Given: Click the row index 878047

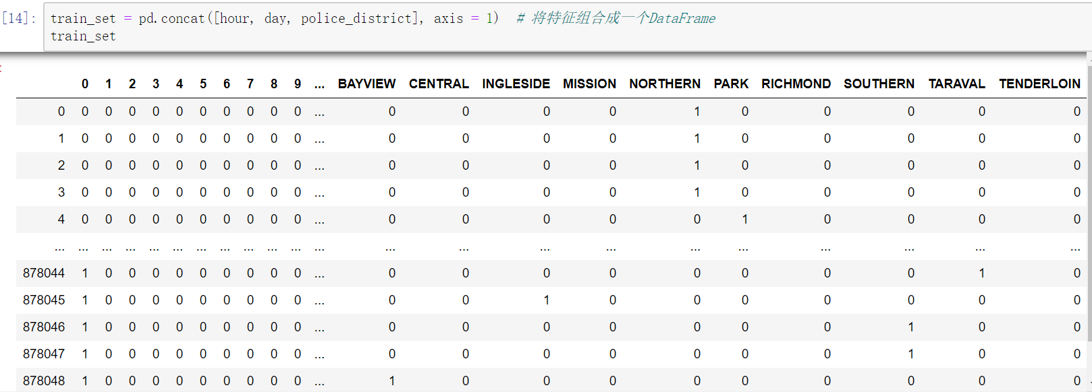Looking at the screenshot, I should coord(44,354).
